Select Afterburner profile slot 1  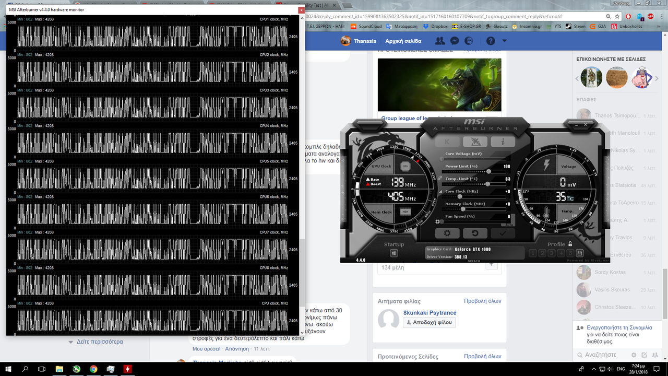point(533,253)
